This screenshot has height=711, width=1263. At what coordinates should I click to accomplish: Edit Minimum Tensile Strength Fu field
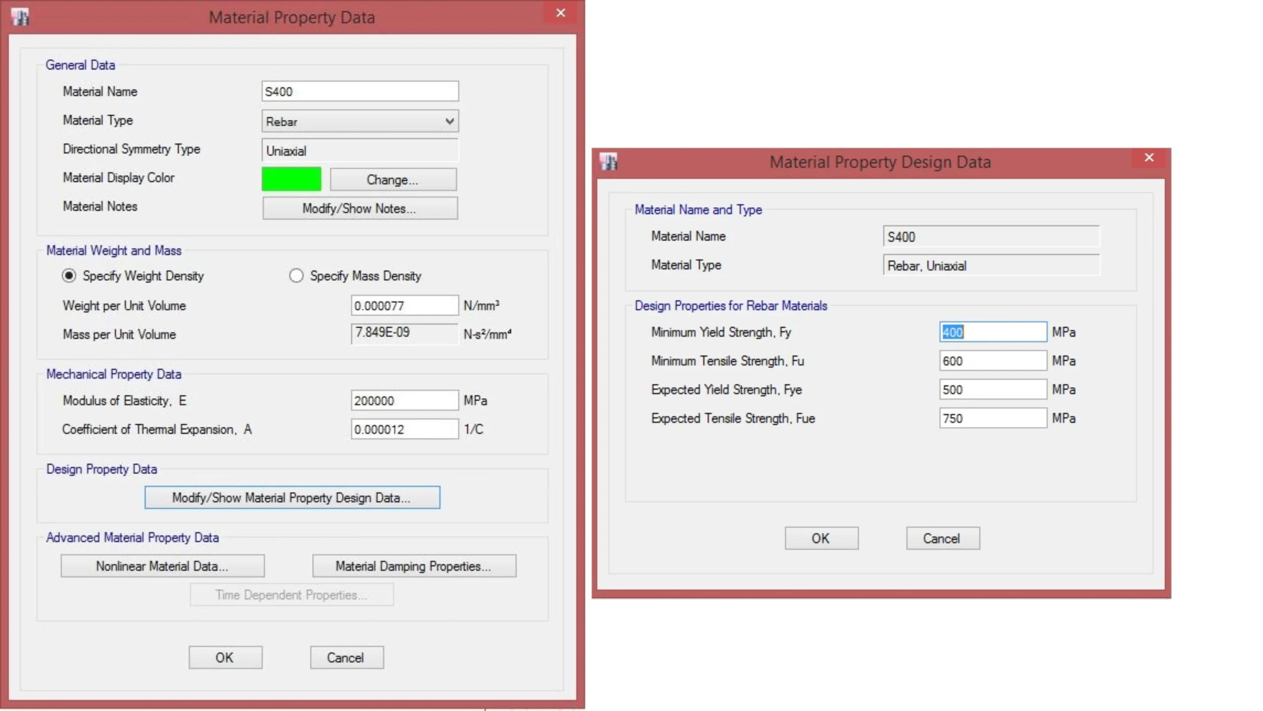(x=992, y=361)
